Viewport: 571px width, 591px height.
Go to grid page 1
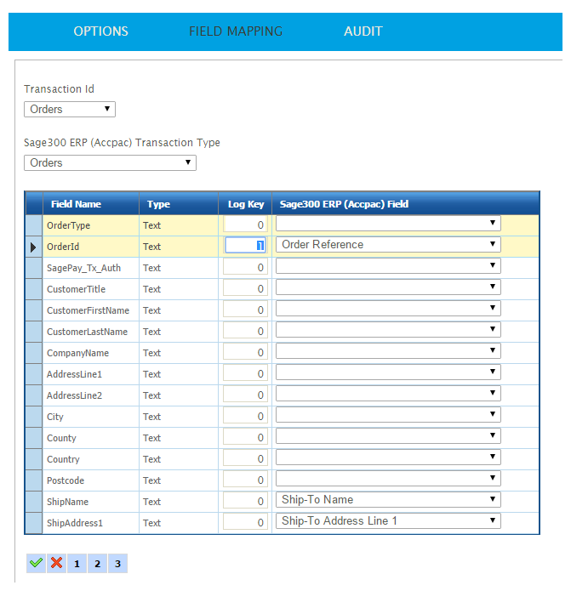(77, 563)
